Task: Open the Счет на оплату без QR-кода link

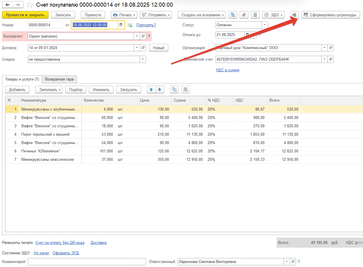Action: pos(60,243)
